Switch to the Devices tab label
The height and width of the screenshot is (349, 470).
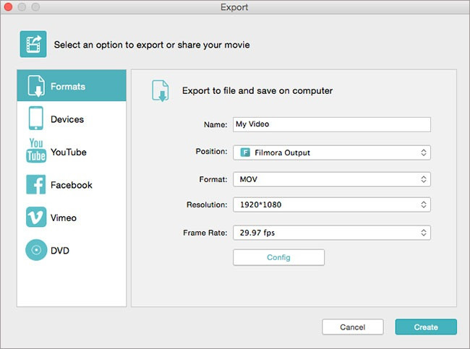pos(67,119)
